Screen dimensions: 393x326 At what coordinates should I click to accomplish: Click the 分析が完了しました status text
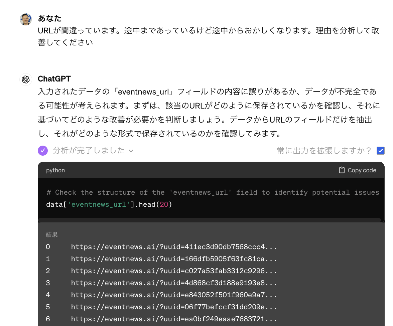pos(89,151)
